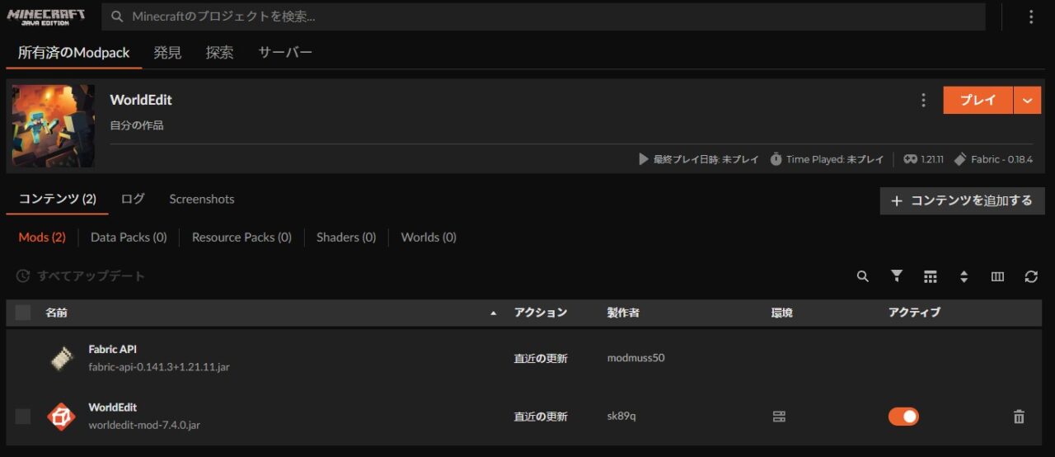Screen dimensions: 1055x457
Task: Switch to the 発見 tab
Action: click(x=167, y=53)
